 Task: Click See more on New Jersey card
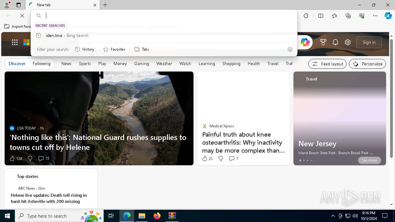click(x=369, y=160)
